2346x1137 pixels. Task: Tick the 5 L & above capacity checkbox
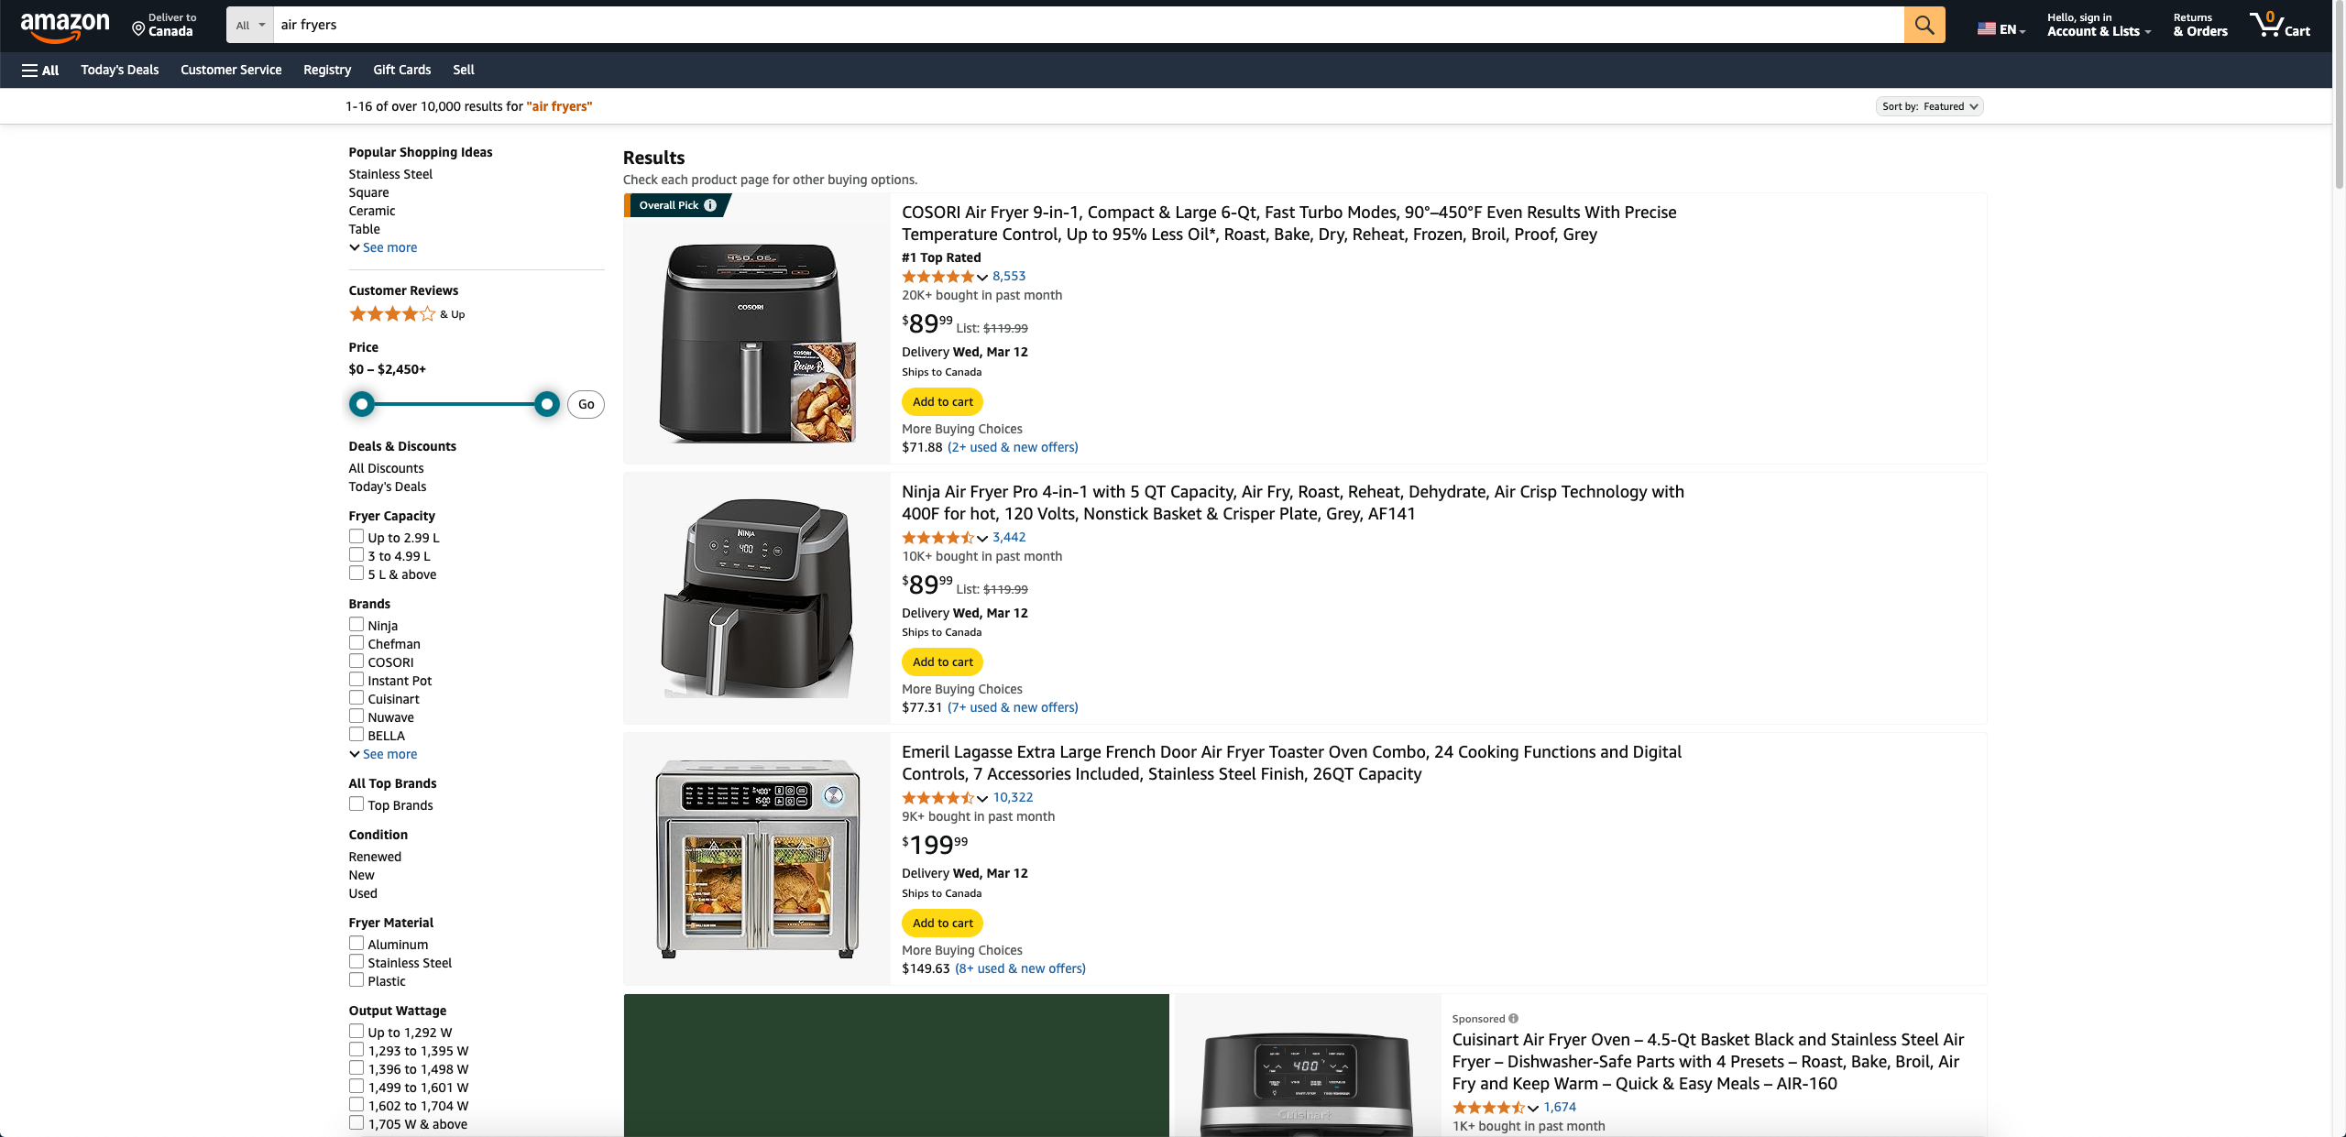[356, 574]
